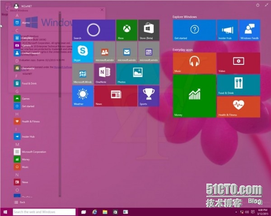Screen dimensions: 271x216
Task: Launch the OneNote tile
Action: [105, 74]
